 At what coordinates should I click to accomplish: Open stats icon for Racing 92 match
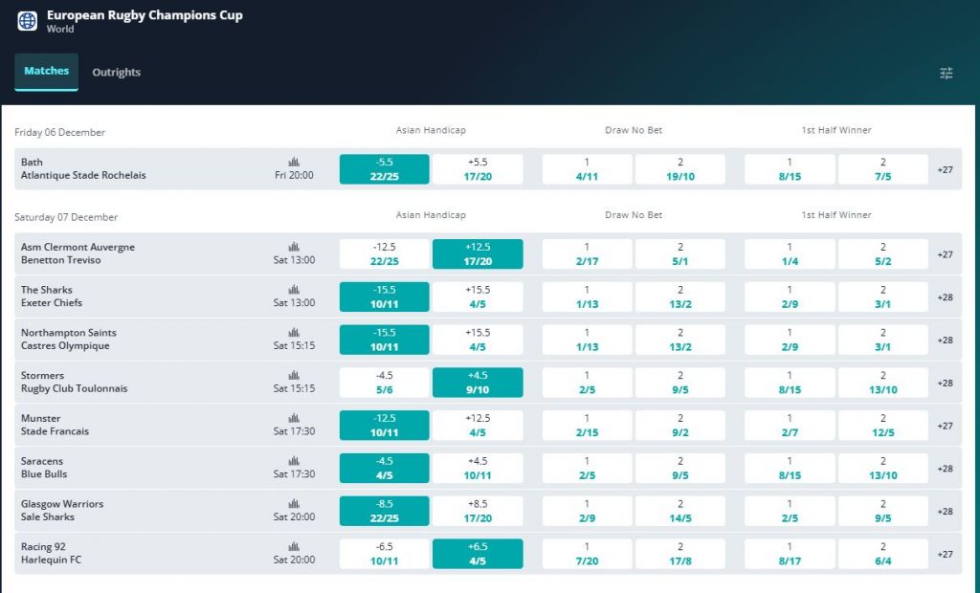pos(294,546)
